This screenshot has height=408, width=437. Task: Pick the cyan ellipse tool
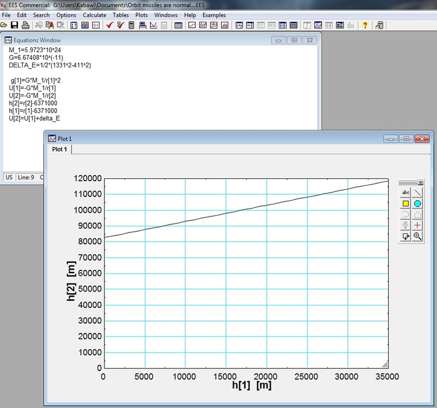(417, 203)
